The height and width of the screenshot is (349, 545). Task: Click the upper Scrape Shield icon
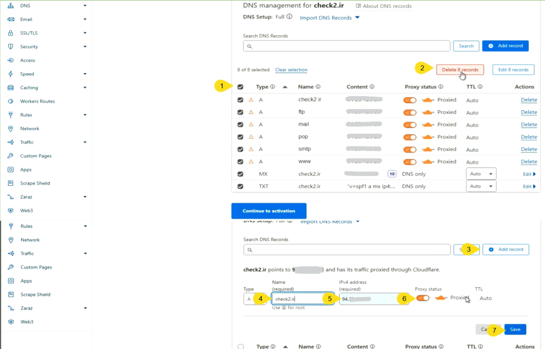tap(11, 183)
